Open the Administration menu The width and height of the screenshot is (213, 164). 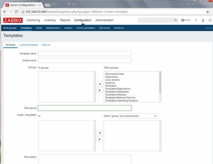click(104, 20)
